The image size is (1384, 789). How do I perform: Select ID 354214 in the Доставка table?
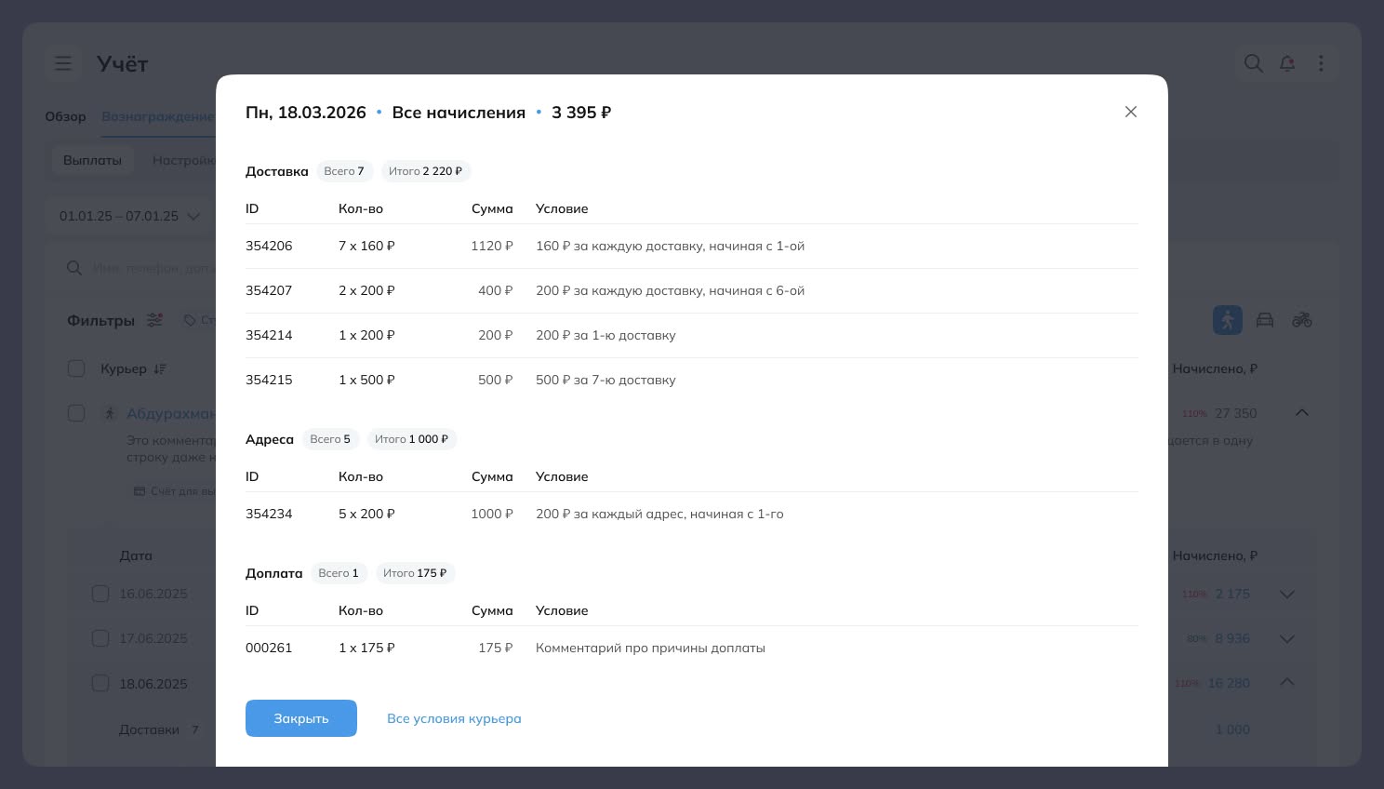point(269,335)
